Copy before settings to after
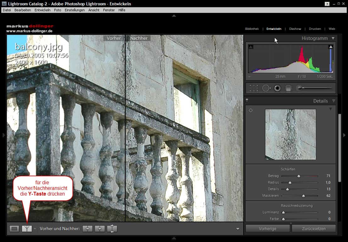348x242 pixels. (87, 229)
